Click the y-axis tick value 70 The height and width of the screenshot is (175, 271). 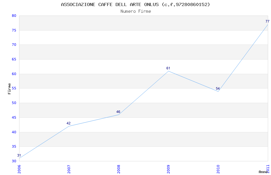pyautogui.click(x=14, y=45)
